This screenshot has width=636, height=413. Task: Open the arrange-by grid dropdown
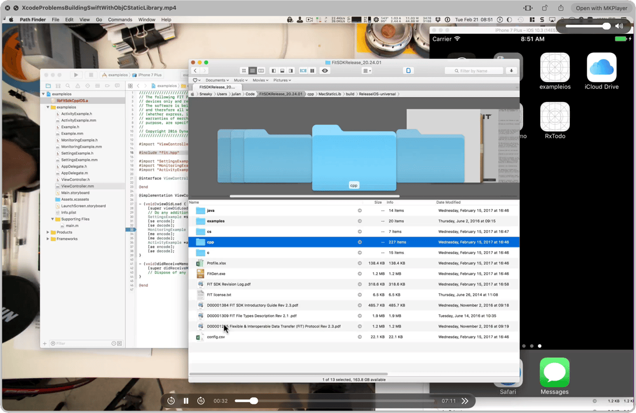pyautogui.click(x=367, y=70)
